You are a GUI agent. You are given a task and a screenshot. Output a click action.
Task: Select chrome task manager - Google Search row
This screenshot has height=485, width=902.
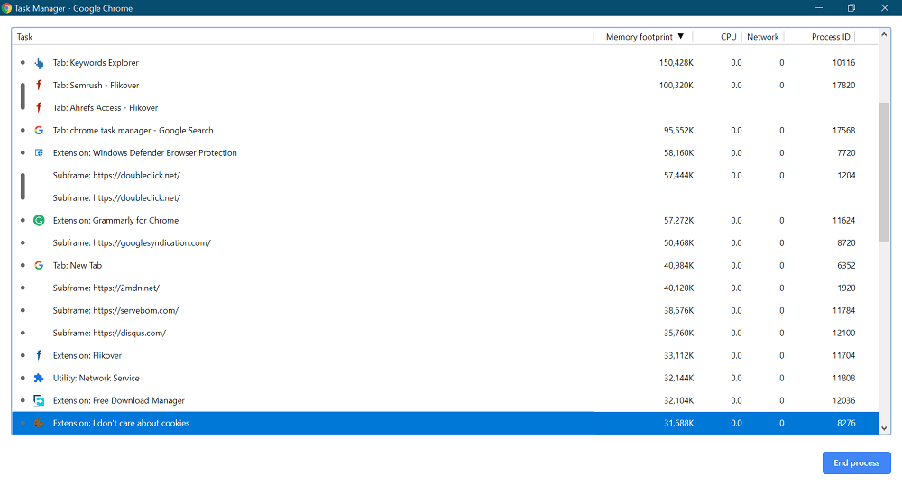[446, 131]
